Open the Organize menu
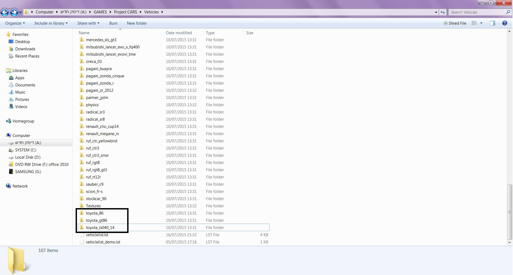The width and height of the screenshot is (513, 275). pyautogui.click(x=15, y=23)
